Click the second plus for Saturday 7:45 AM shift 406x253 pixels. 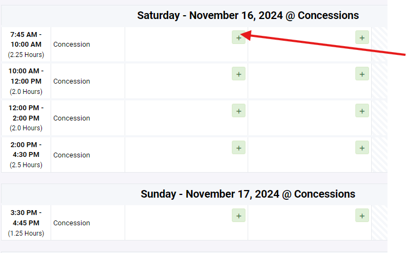tap(362, 37)
